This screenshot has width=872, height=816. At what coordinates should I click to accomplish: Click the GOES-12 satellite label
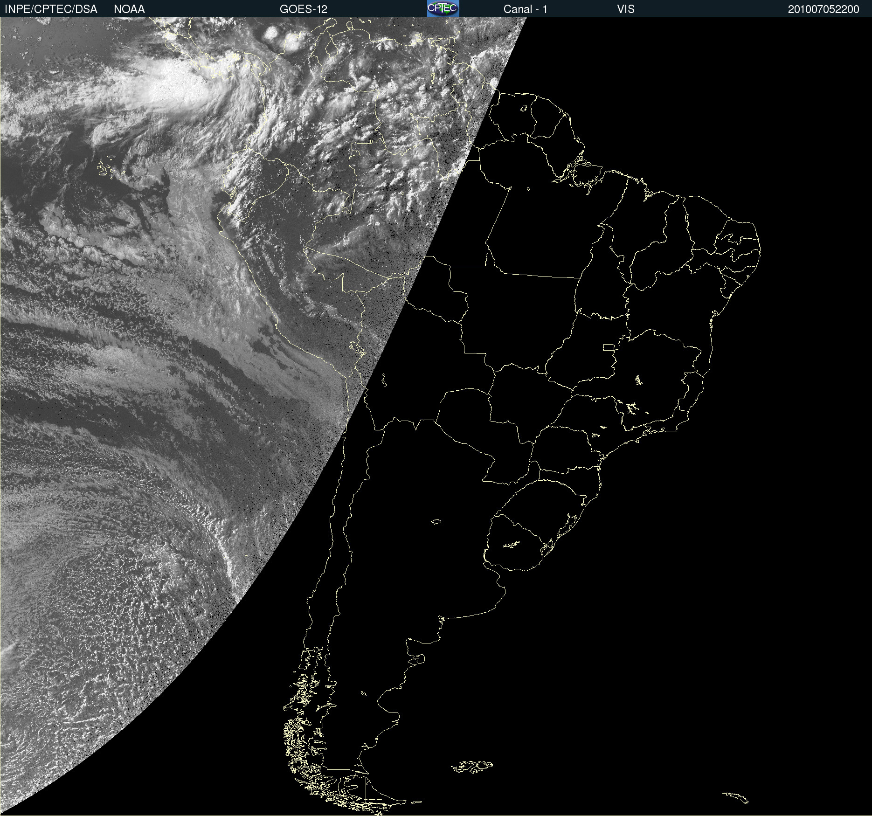tap(304, 9)
